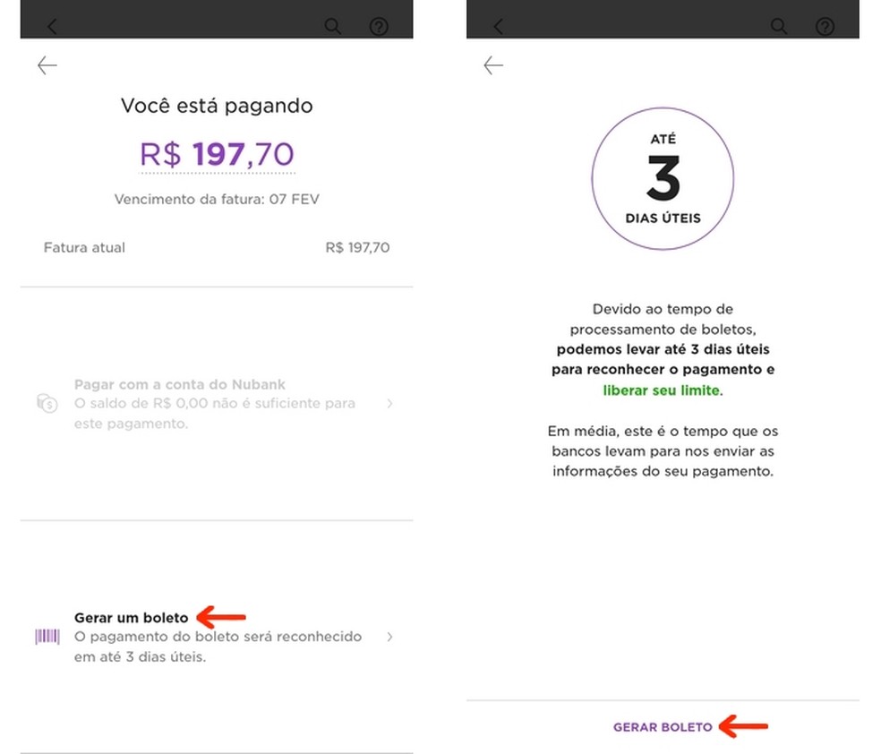Click the top bar back chevron, right screen
This screenshot has height=754, width=881.
tap(499, 26)
